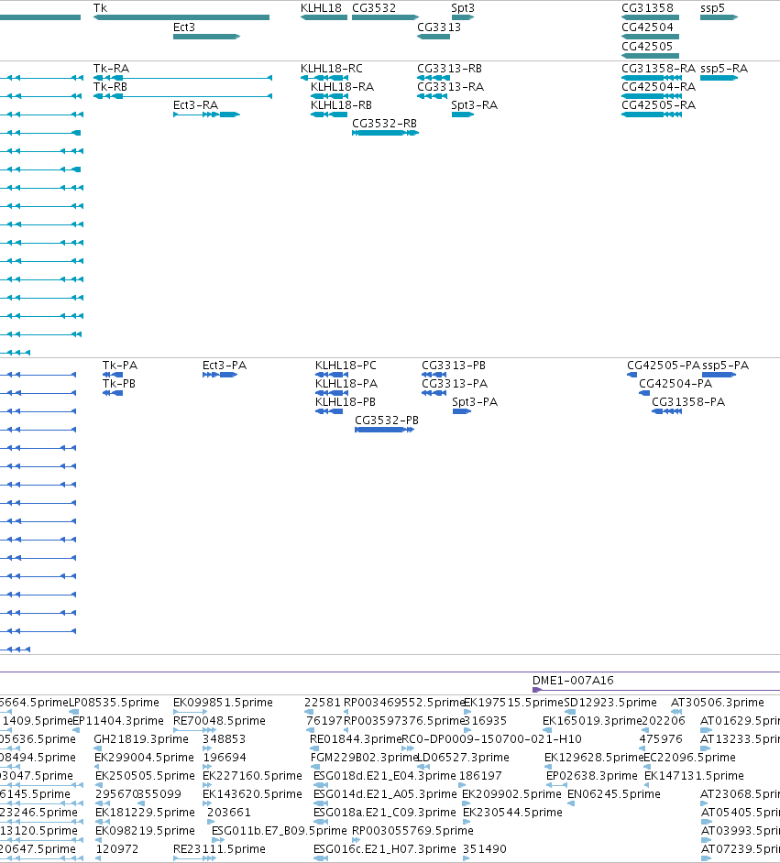Select transcript KLHL18-RA

[329, 96]
